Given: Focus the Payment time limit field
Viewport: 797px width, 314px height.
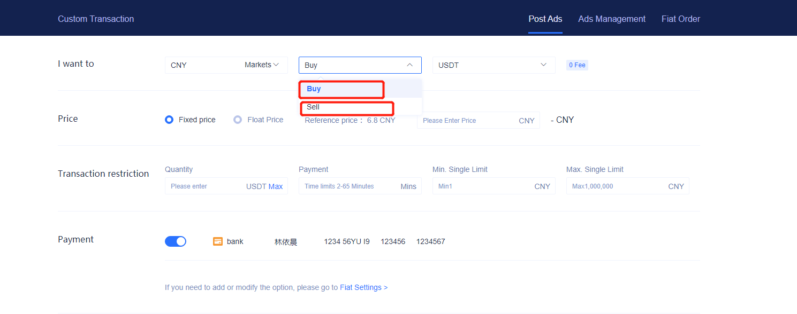Looking at the screenshot, I should [x=360, y=186].
